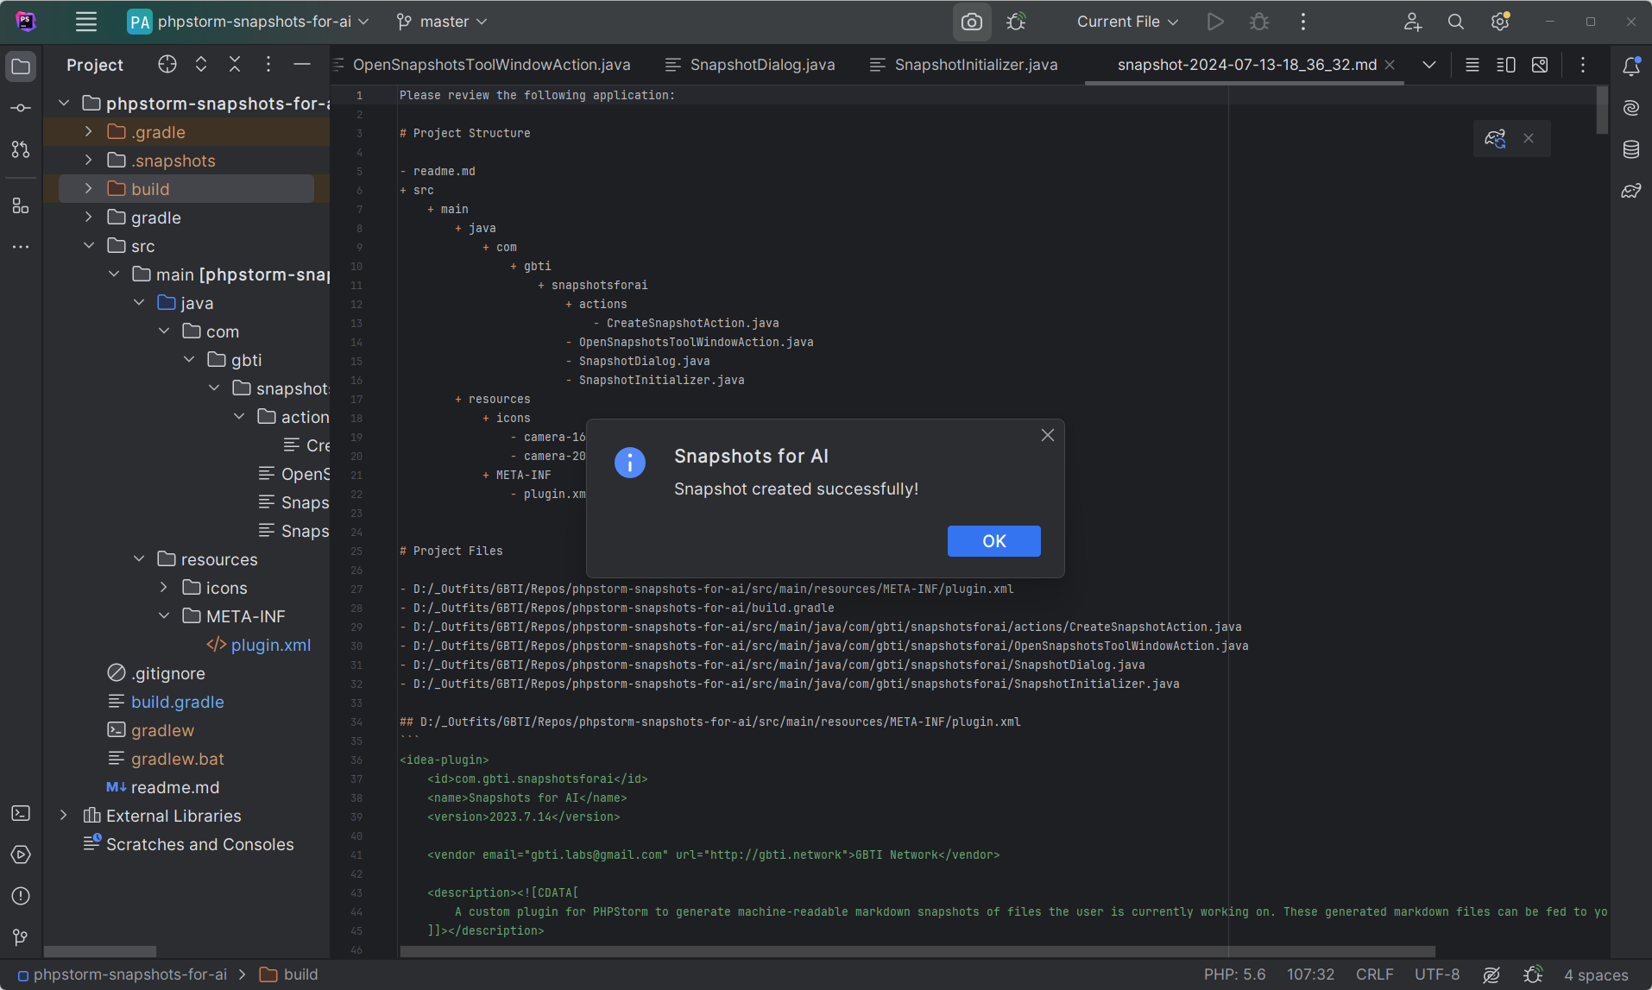
Task: Click Select Opened File target icon
Action: click(x=167, y=65)
